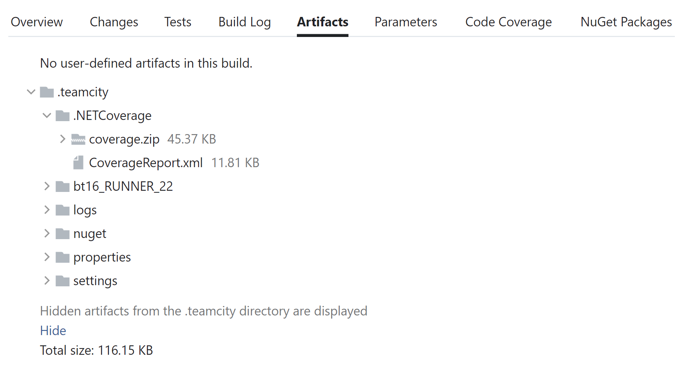Expand the coverage.zip archive contents
This screenshot has height=376, width=691.
tap(63, 139)
